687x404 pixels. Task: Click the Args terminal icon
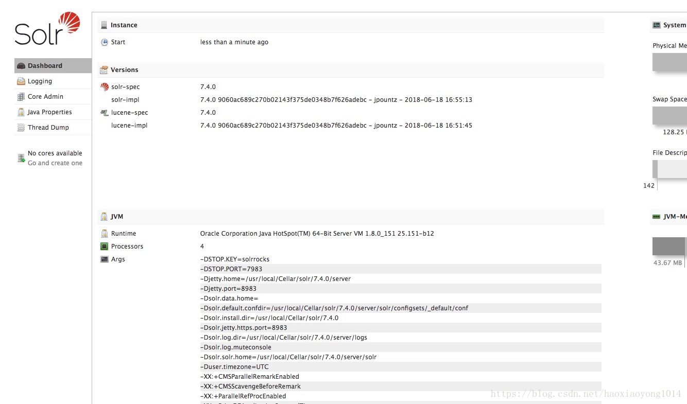coord(105,259)
